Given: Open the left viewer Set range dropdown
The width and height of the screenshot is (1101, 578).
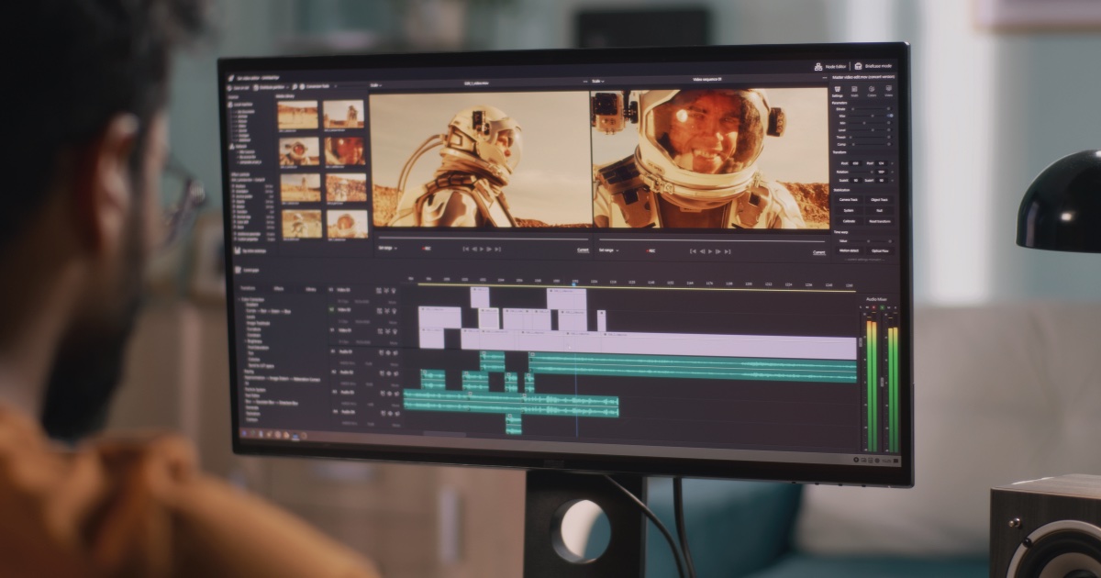Looking at the screenshot, I should [x=388, y=248].
